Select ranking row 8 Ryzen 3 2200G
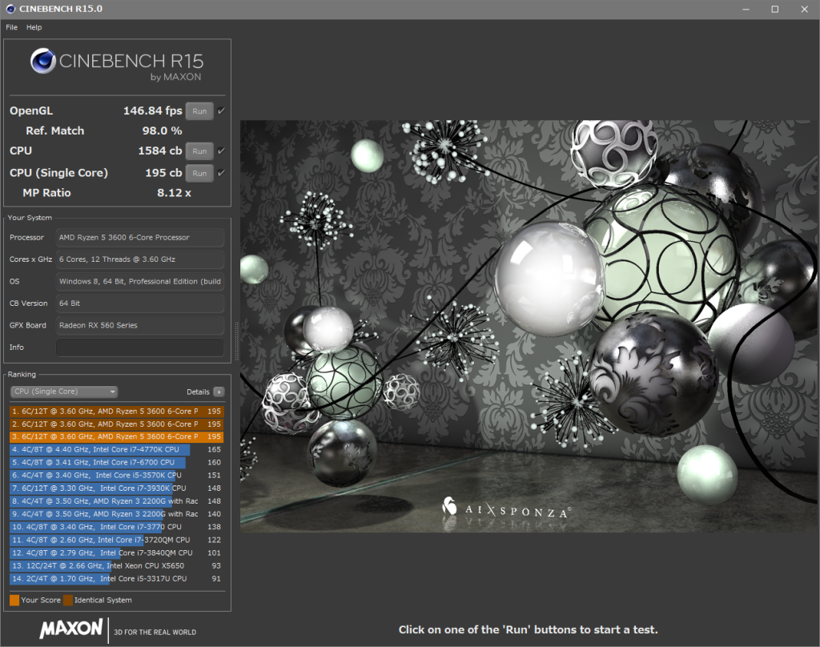This screenshot has width=820, height=647. (117, 501)
